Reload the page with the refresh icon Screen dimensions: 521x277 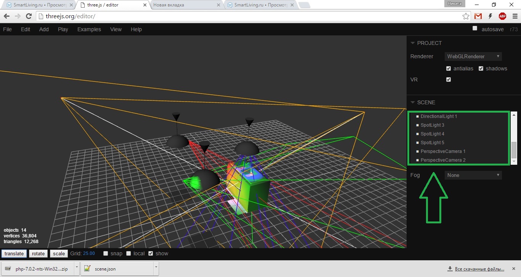(29, 16)
